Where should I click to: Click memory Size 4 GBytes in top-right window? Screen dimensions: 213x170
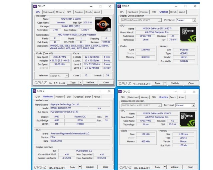coord(184,50)
